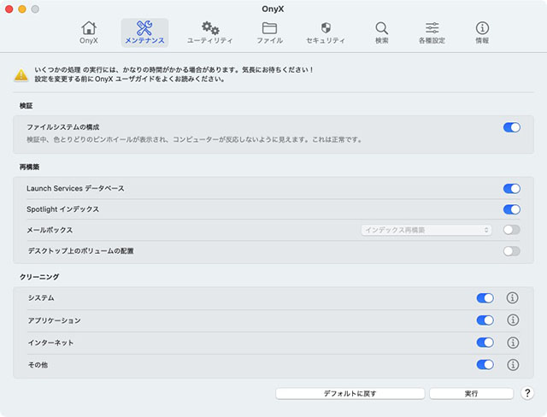547x417 pixels.
Task: Open the ファイル folder icon
Action: click(269, 29)
